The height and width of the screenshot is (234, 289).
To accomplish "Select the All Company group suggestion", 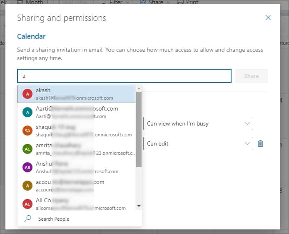I will tap(76, 203).
